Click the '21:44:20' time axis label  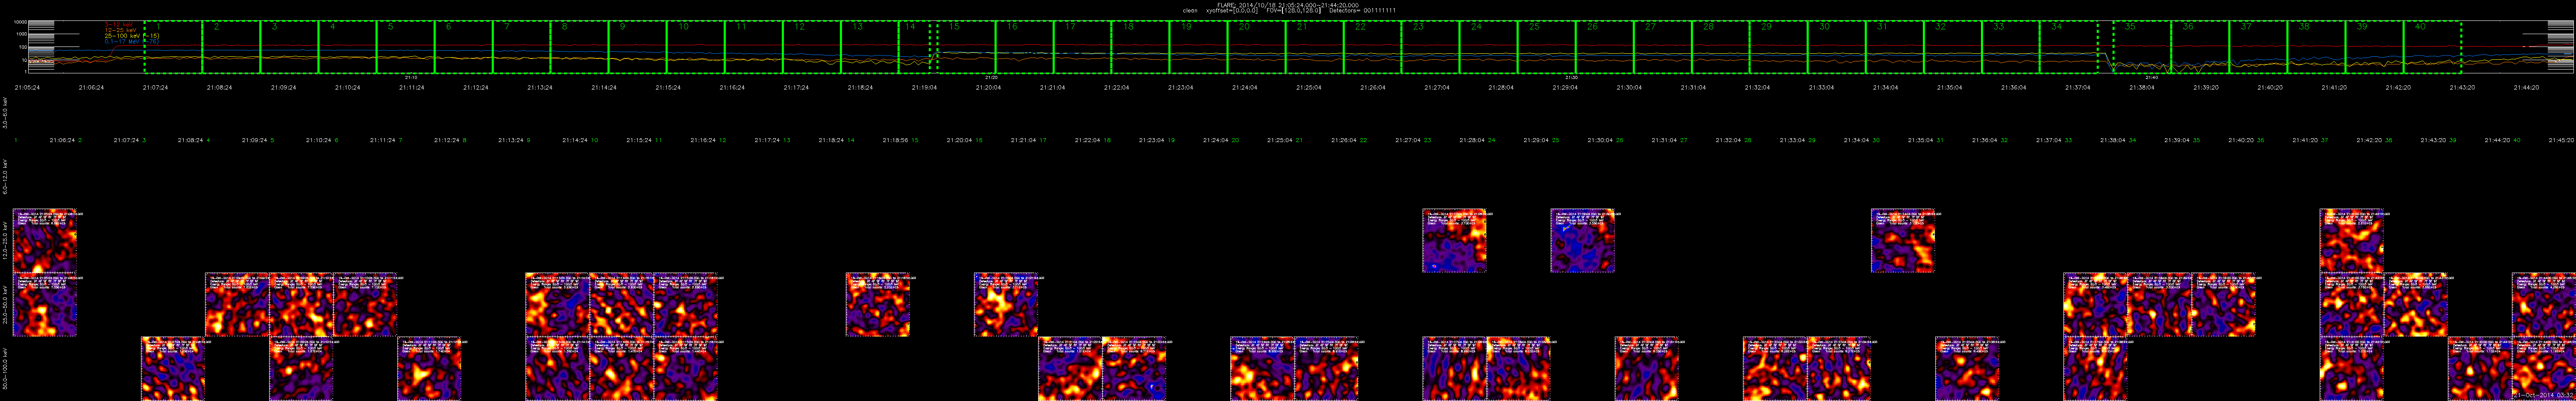click(2526, 88)
